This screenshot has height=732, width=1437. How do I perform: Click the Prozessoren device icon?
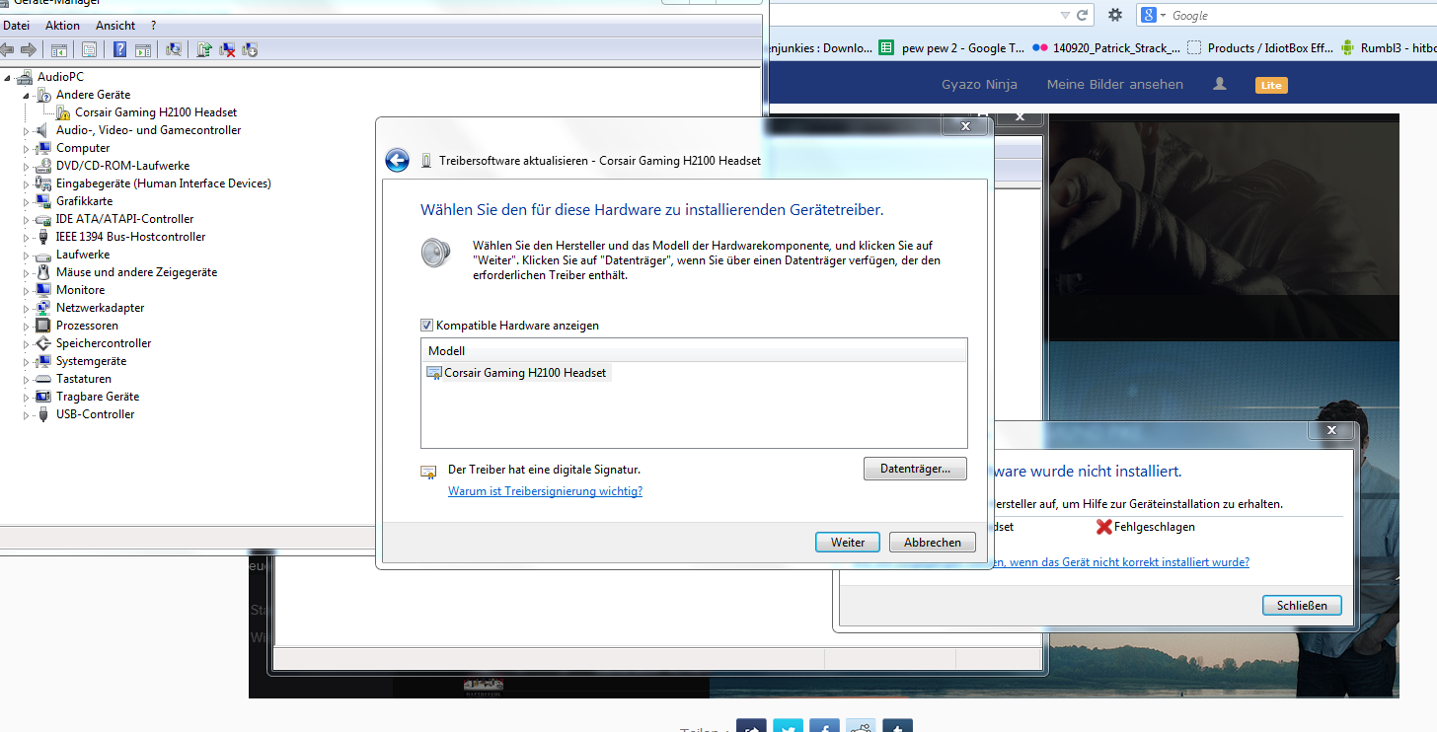43,326
